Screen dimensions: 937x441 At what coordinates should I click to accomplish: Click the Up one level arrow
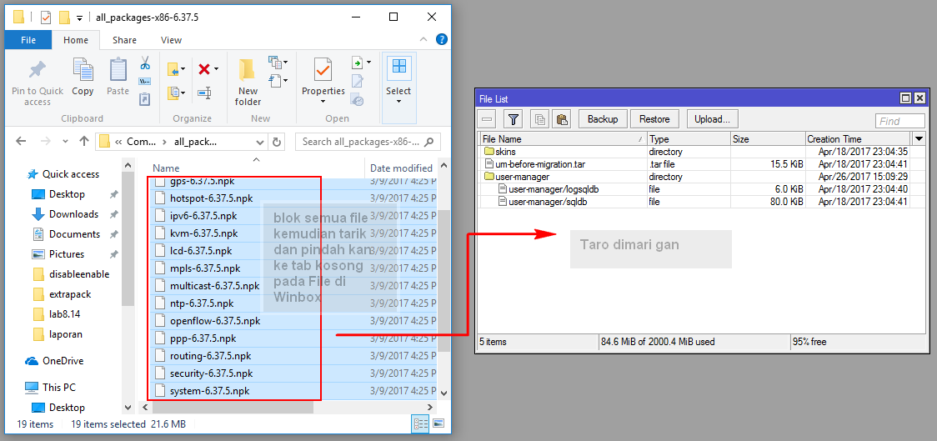83,142
